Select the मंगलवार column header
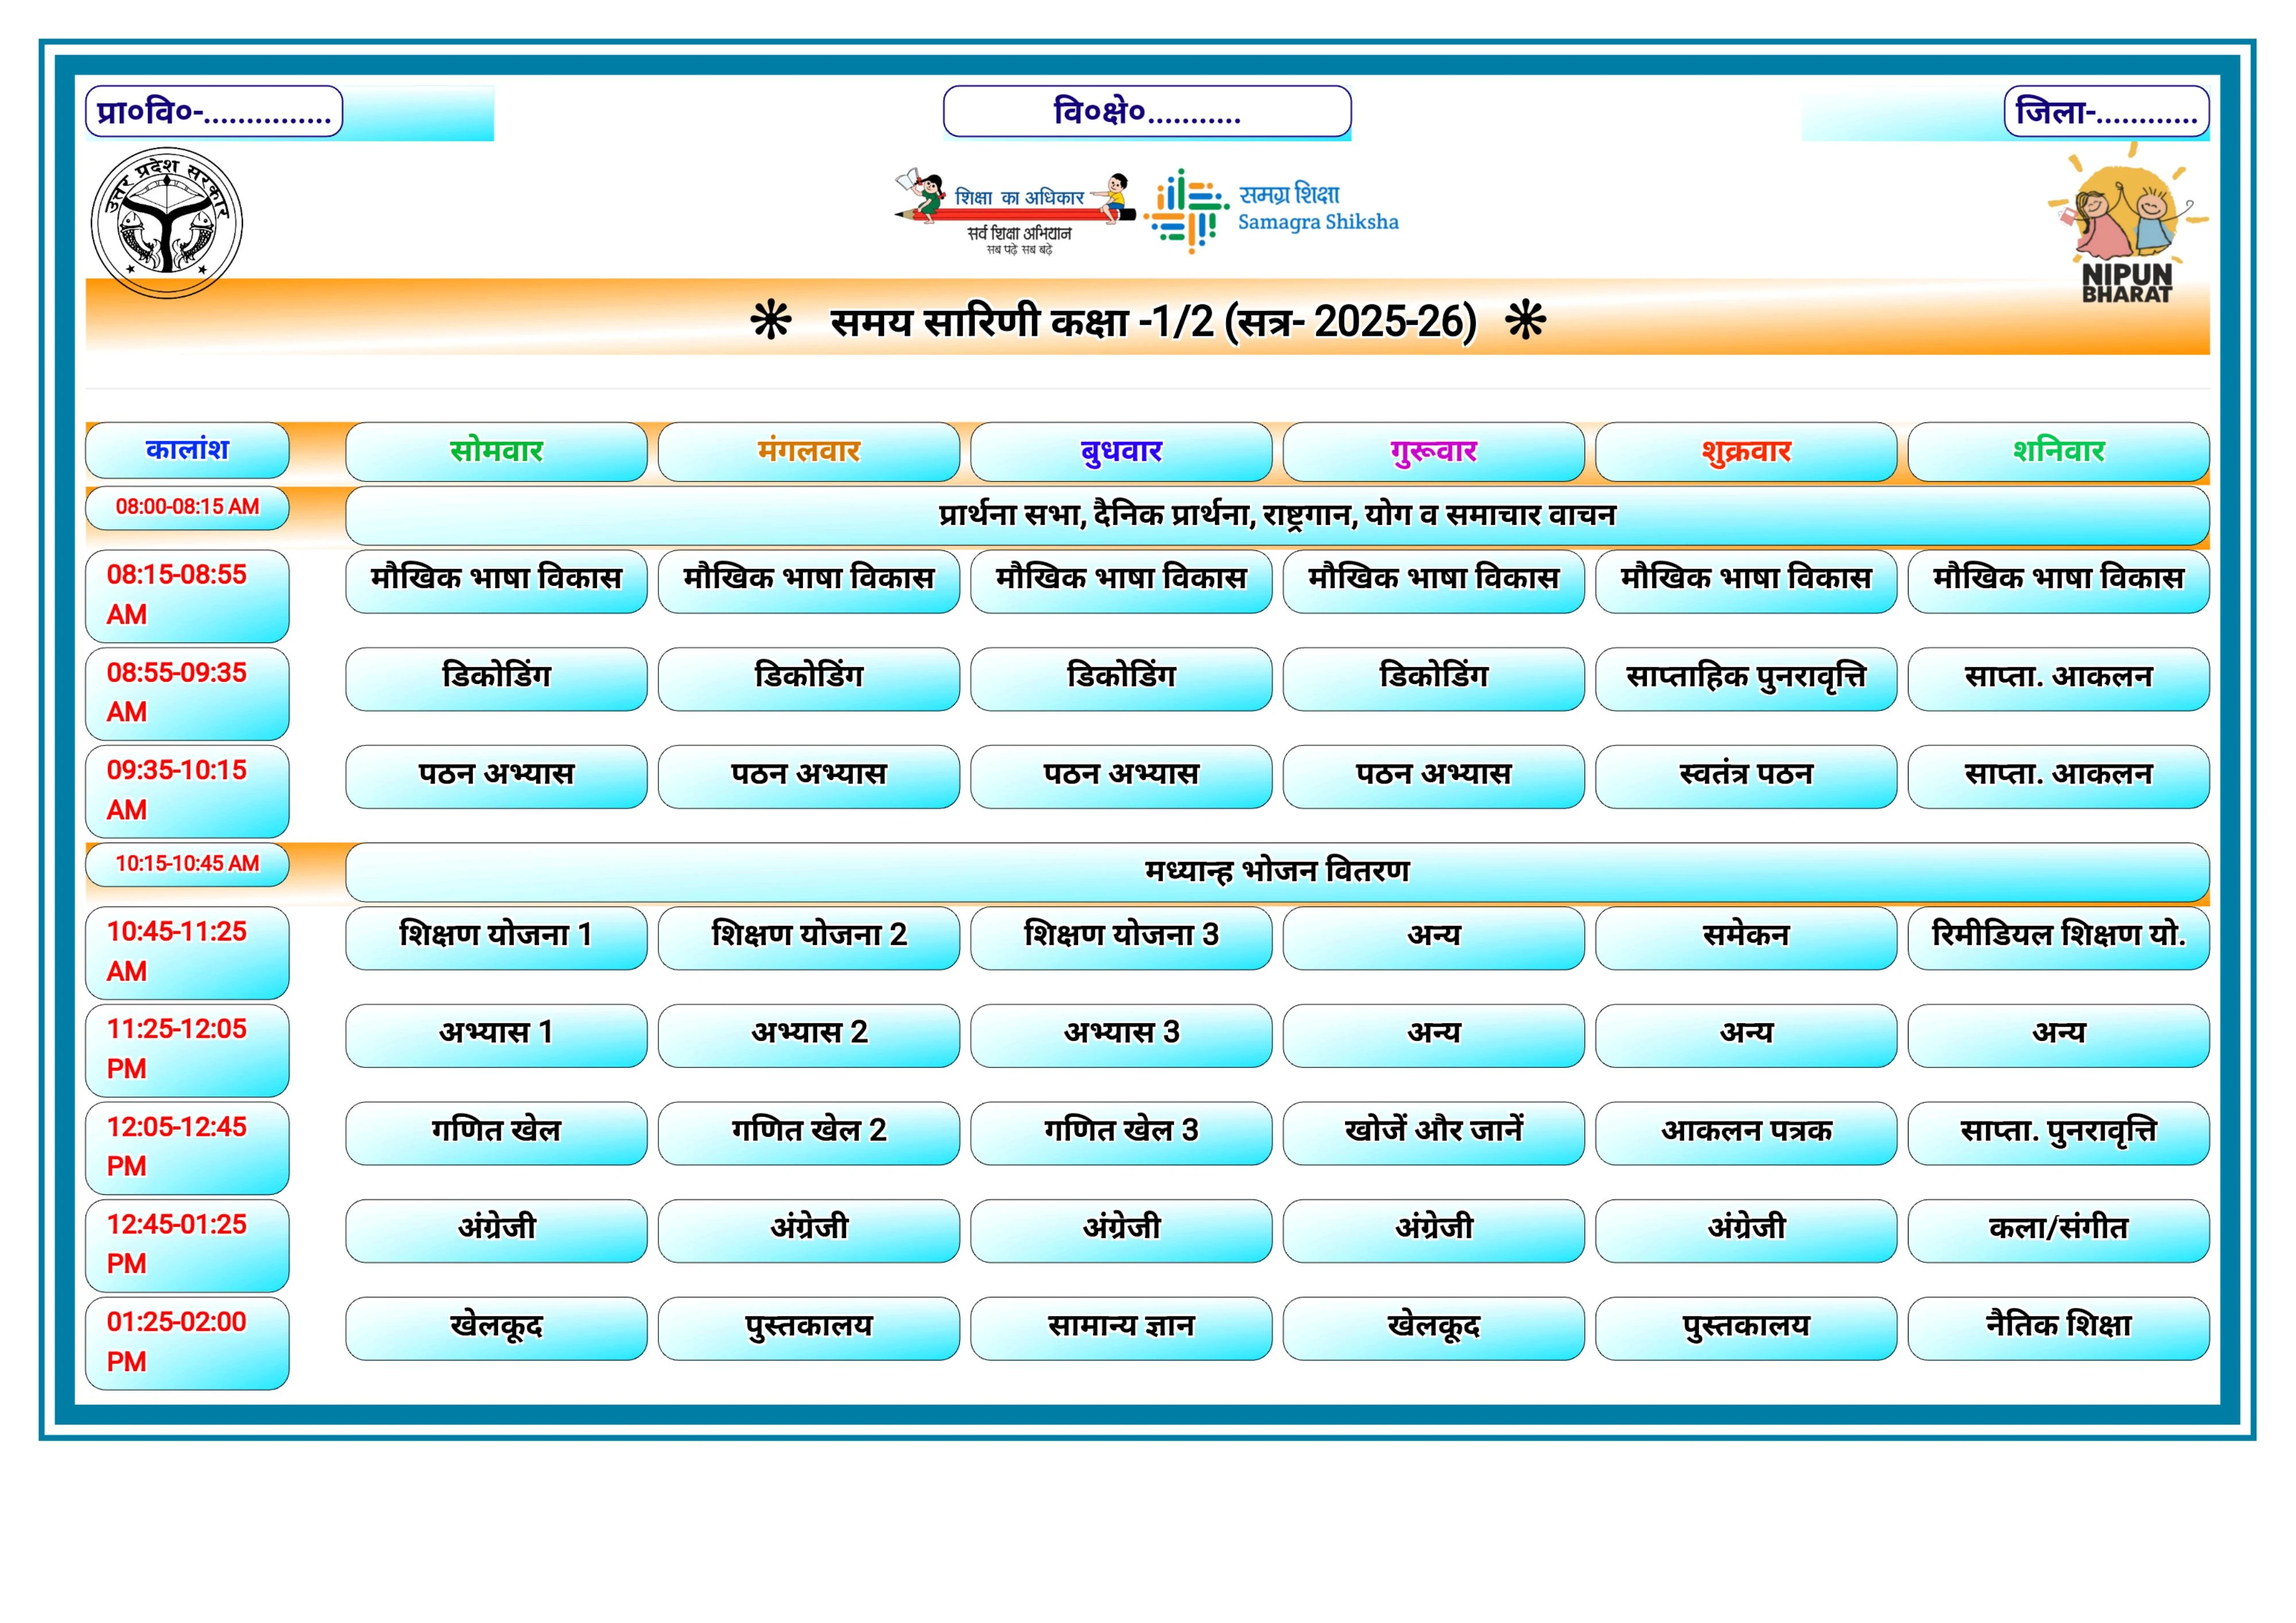This screenshot has height=1623, width=2296. click(808, 451)
